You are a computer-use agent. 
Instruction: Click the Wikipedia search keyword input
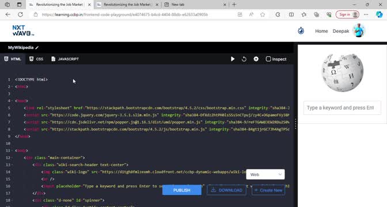click(x=342, y=108)
